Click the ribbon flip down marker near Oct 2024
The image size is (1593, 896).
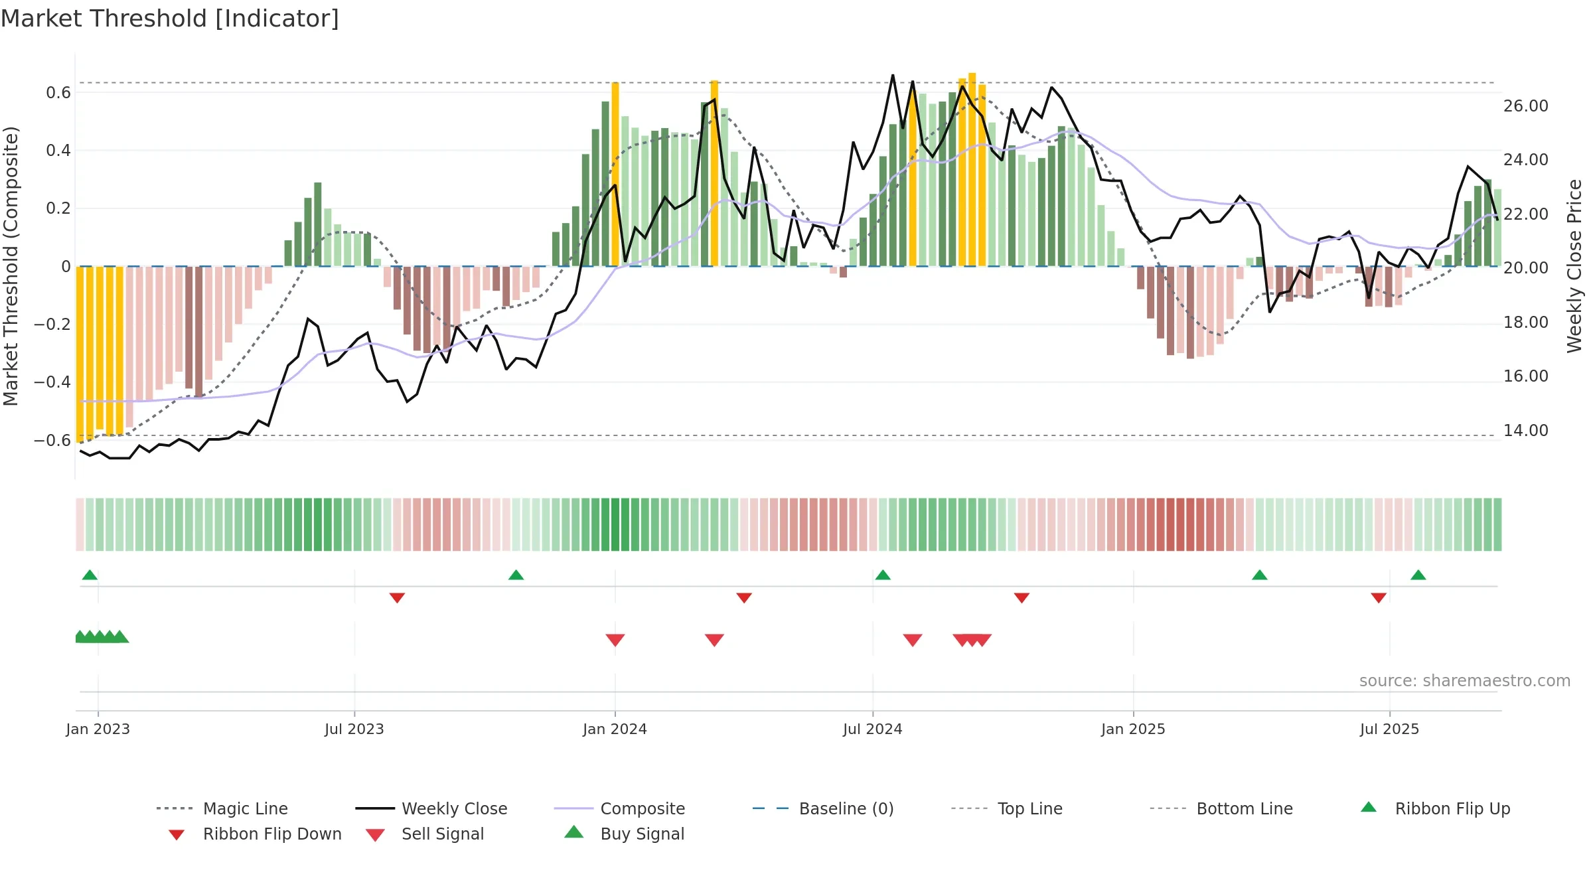(1022, 598)
